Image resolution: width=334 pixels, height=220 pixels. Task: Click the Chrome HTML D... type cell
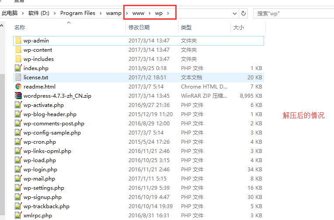[204, 86]
